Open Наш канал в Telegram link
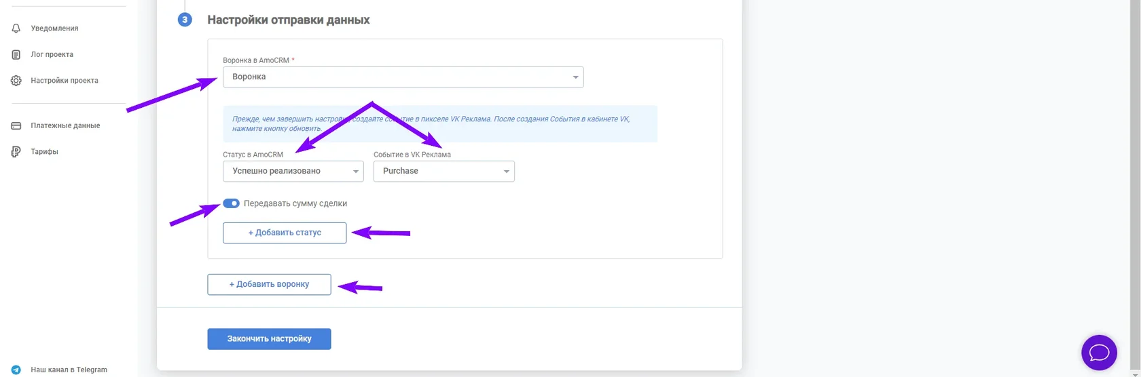This screenshot has width=1141, height=377. (x=69, y=370)
